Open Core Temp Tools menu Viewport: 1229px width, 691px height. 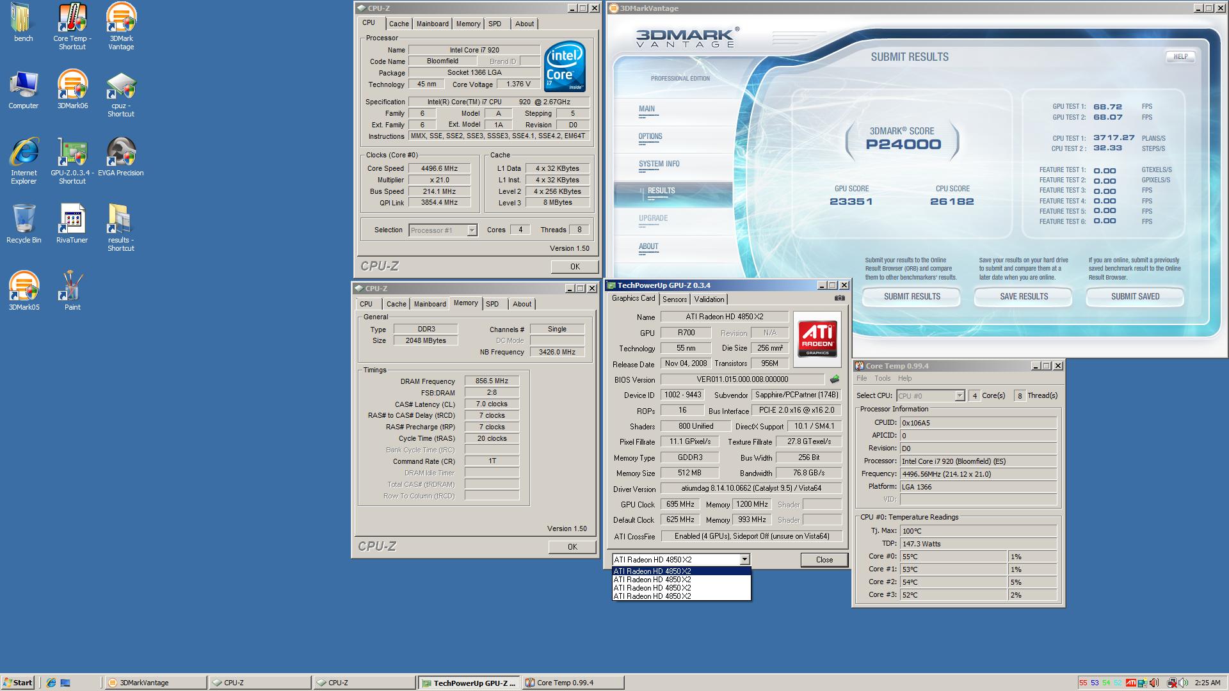point(883,378)
